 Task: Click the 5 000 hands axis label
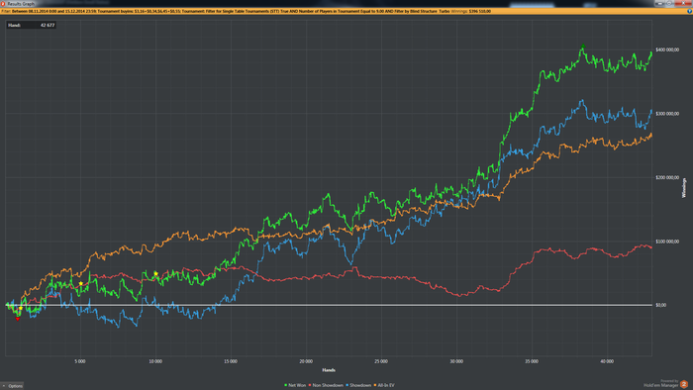(80, 361)
